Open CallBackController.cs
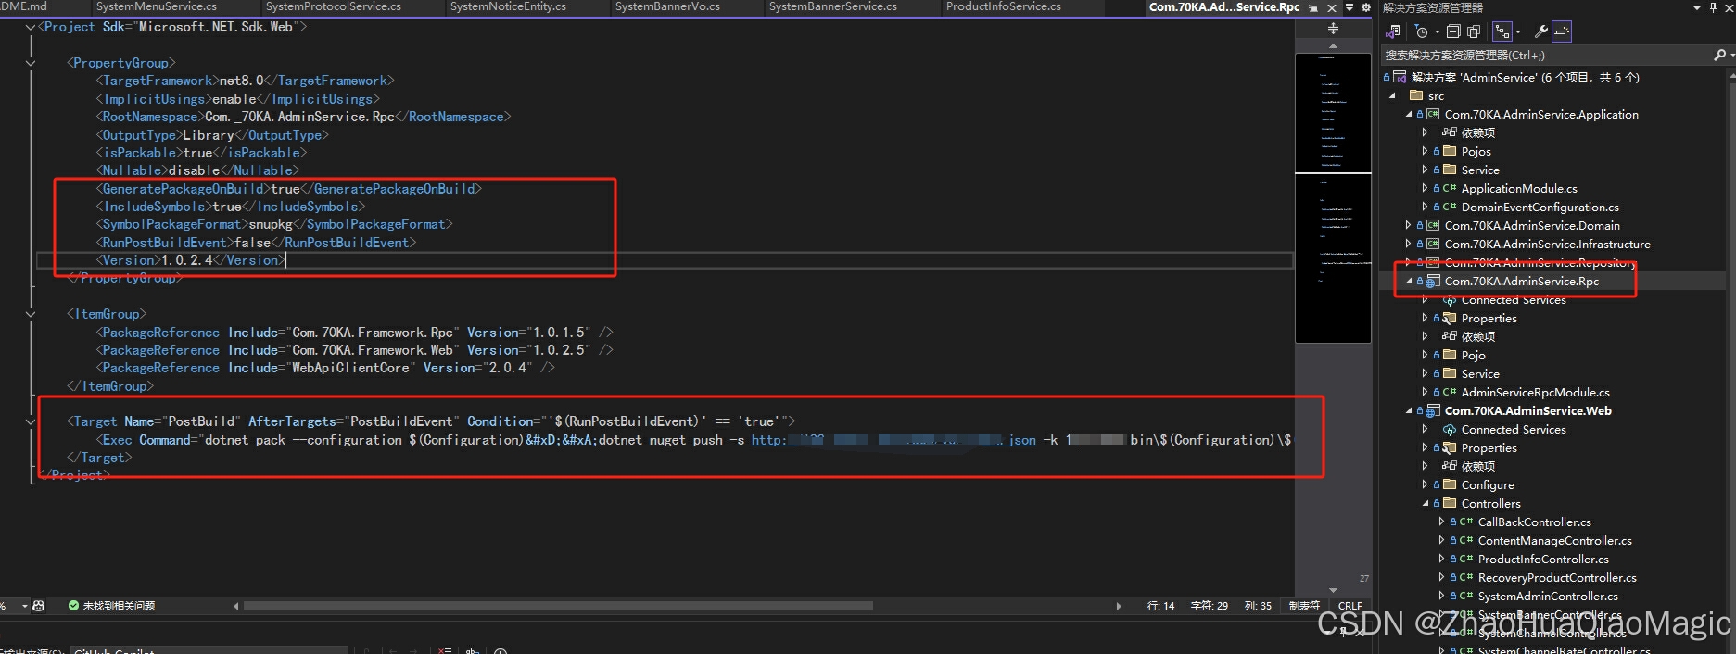The image size is (1736, 654). pyautogui.click(x=1535, y=522)
